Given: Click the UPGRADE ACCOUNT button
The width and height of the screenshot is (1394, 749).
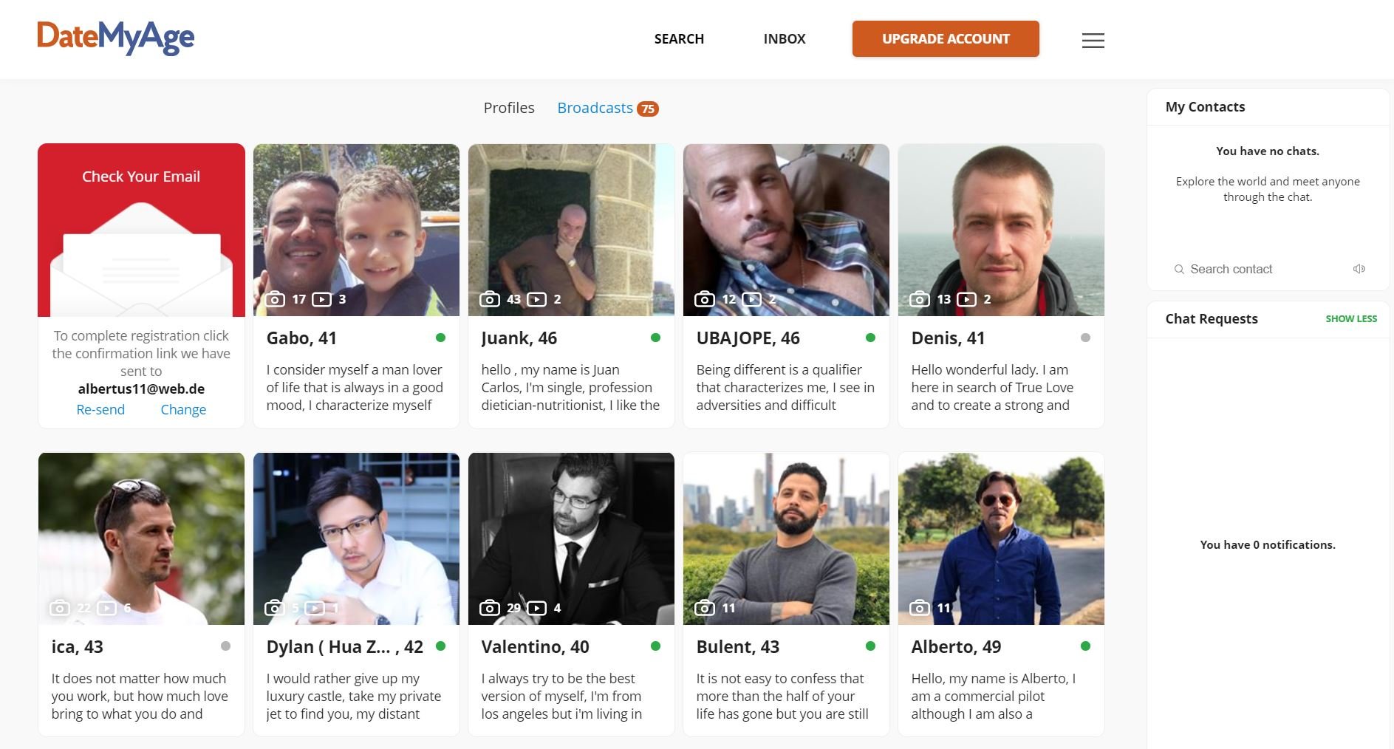Looking at the screenshot, I should click(x=946, y=38).
